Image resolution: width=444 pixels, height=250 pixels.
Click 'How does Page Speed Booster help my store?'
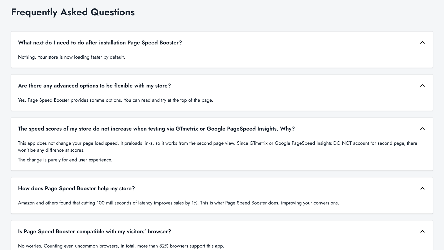click(x=76, y=188)
